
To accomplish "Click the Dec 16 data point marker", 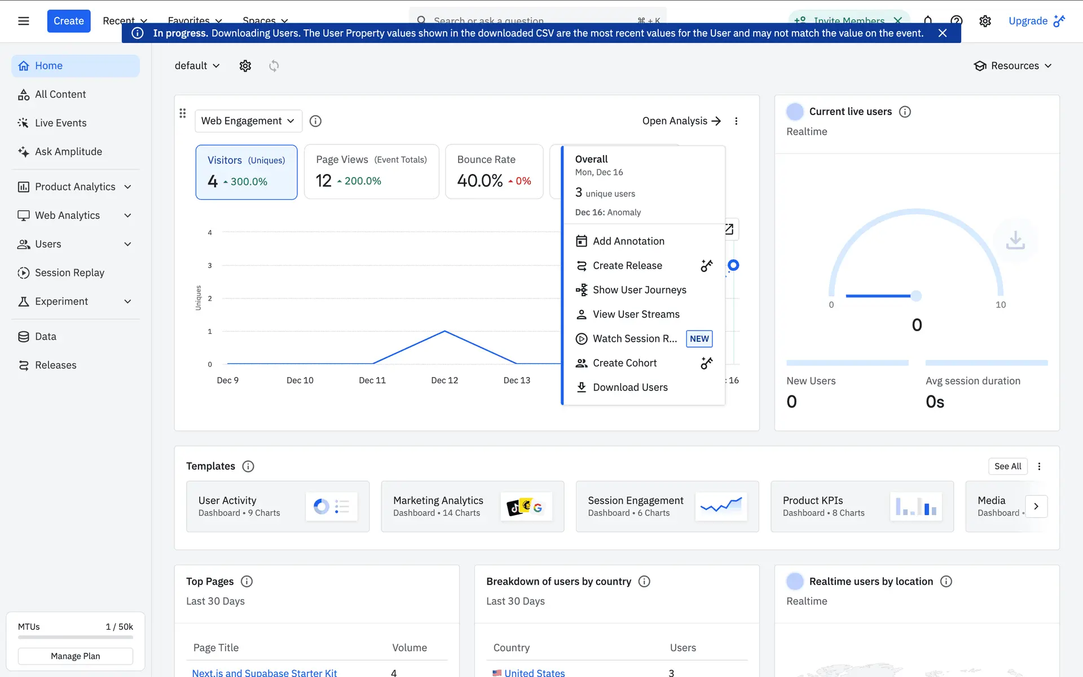I will coord(733,265).
